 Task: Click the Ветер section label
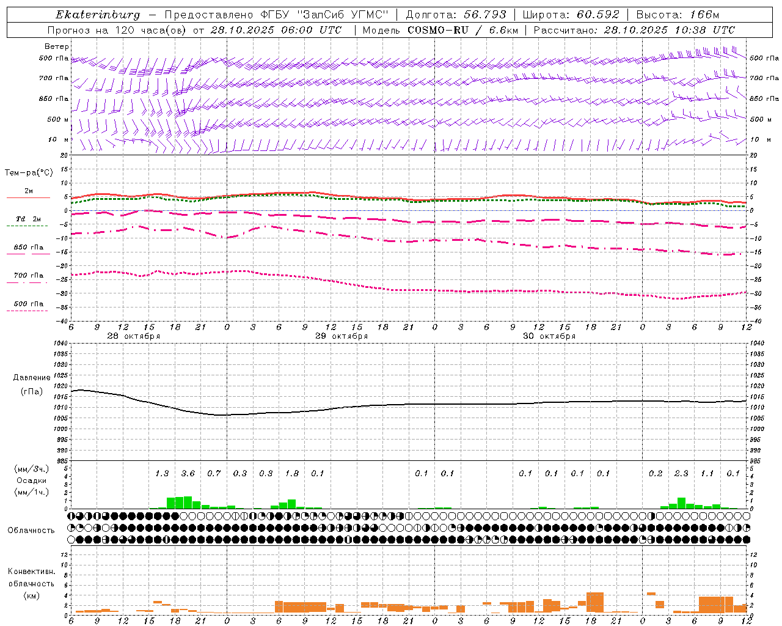click(x=57, y=46)
